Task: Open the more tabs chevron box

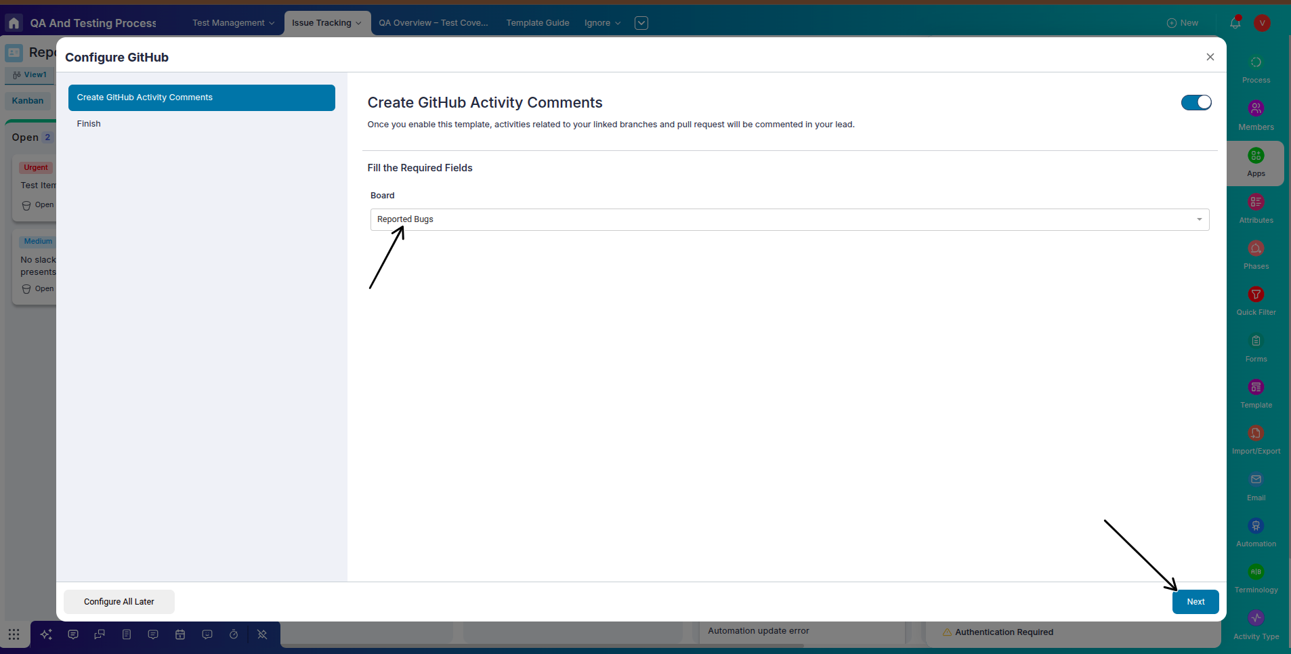Action: (x=641, y=23)
